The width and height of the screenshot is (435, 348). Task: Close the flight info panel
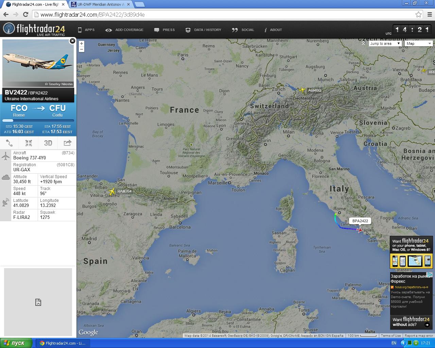tap(72, 41)
